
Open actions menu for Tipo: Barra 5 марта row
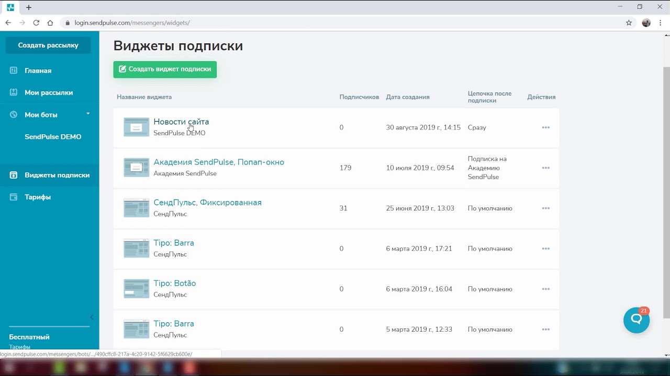(546, 329)
